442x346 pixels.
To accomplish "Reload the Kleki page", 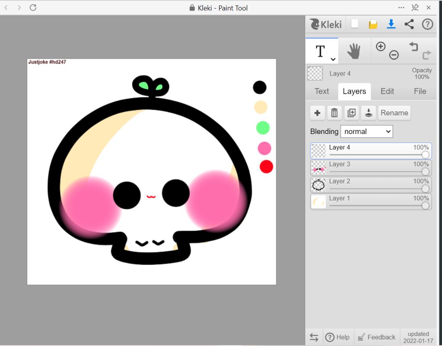I will point(33,8).
